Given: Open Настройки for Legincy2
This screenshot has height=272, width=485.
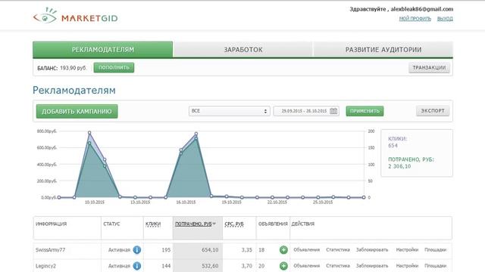Looking at the screenshot, I should point(407,266).
